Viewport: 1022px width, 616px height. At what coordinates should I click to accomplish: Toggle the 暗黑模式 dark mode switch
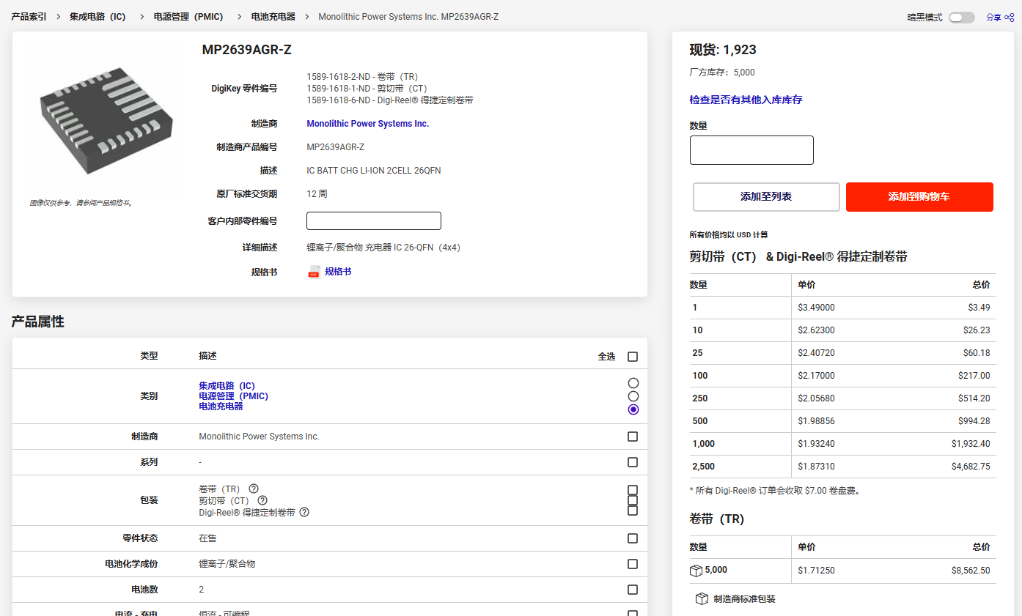pos(961,18)
